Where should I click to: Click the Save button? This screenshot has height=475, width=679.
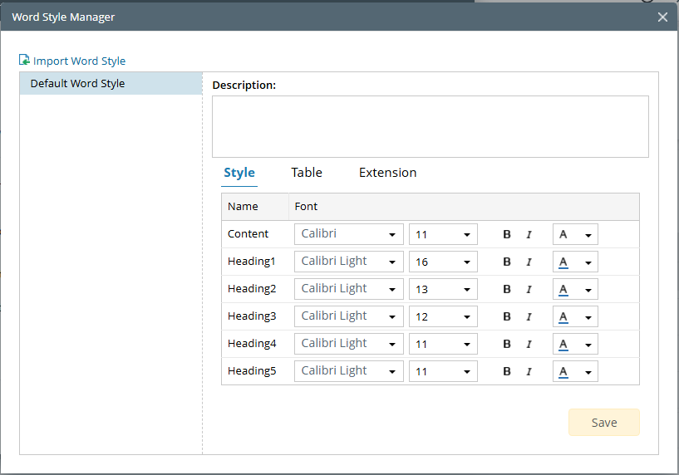[x=603, y=423]
